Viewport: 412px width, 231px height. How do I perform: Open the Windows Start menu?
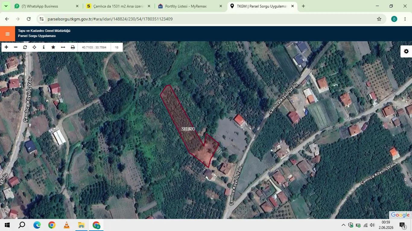[7, 225]
